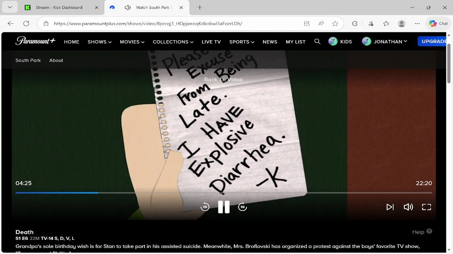Screen dimensions: 453x254
Task: Close the Watch South Park tab
Action: (x=181, y=7)
